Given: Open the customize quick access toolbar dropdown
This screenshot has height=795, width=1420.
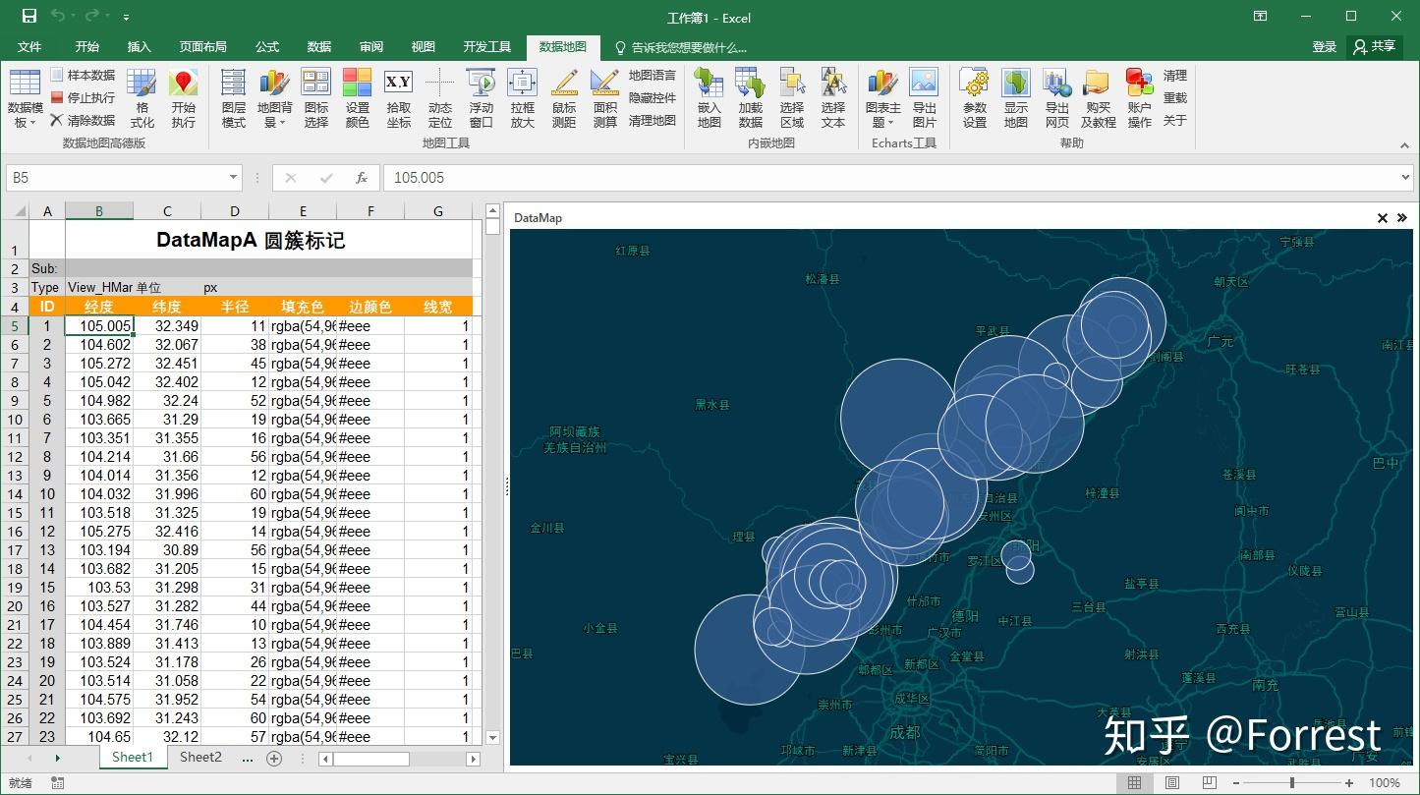Looking at the screenshot, I should pos(127,17).
